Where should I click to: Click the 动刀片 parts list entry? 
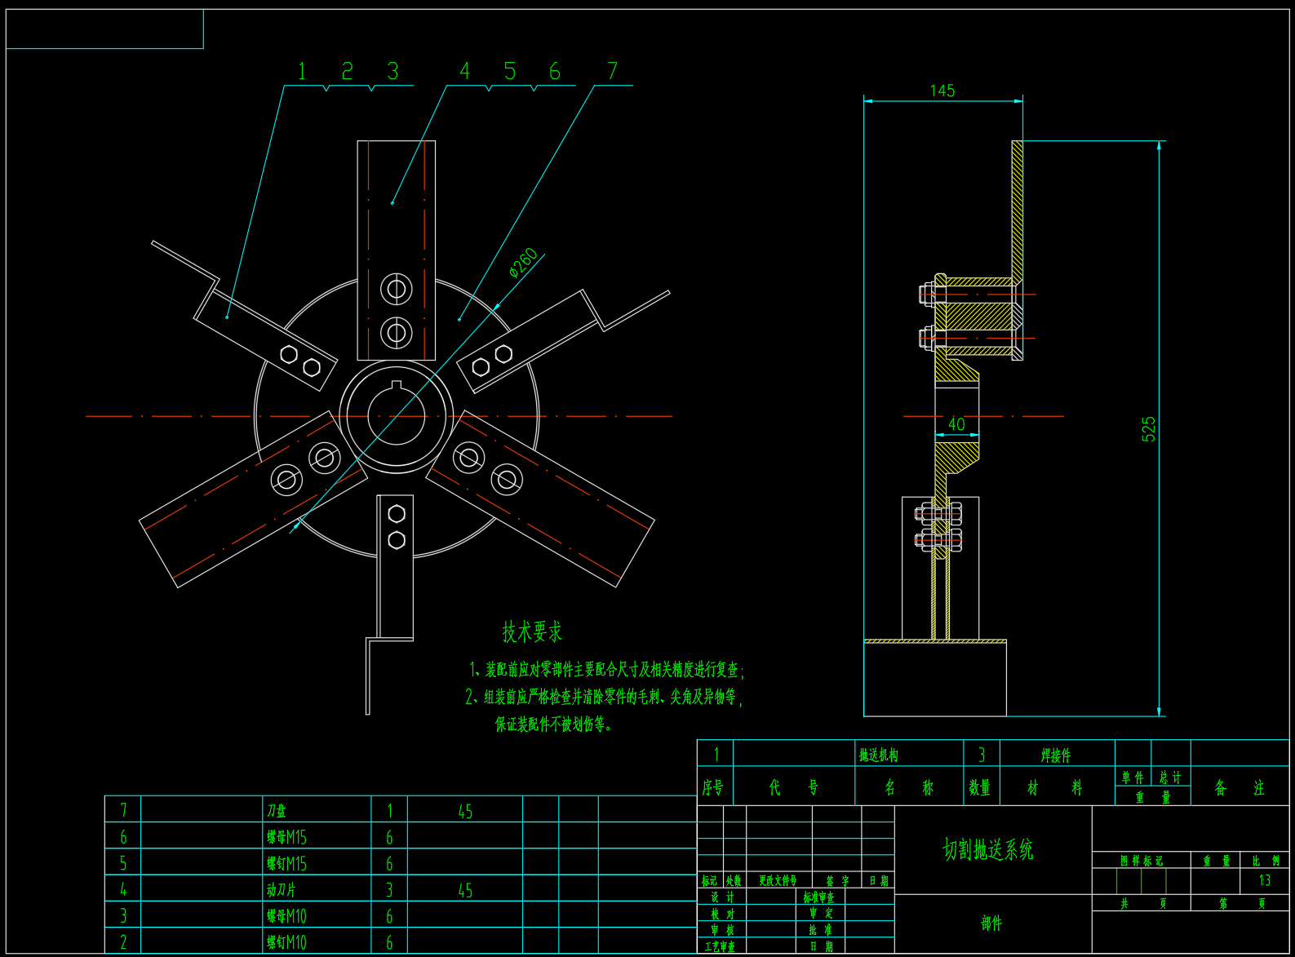(282, 889)
